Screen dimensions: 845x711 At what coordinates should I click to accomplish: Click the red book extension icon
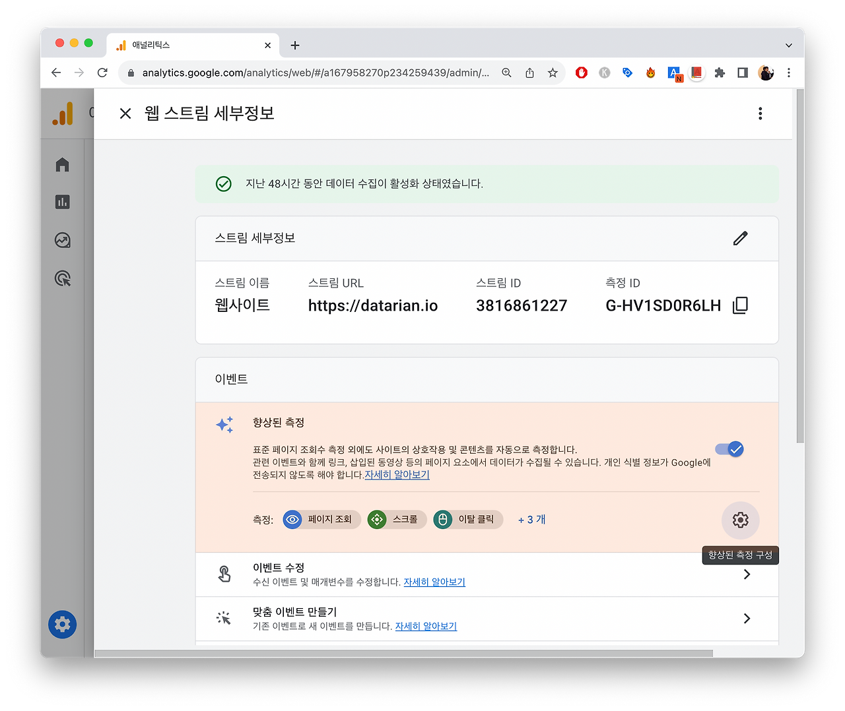pyautogui.click(x=696, y=73)
